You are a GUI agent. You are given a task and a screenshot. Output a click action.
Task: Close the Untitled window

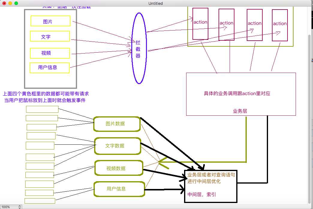tap(4, 3)
